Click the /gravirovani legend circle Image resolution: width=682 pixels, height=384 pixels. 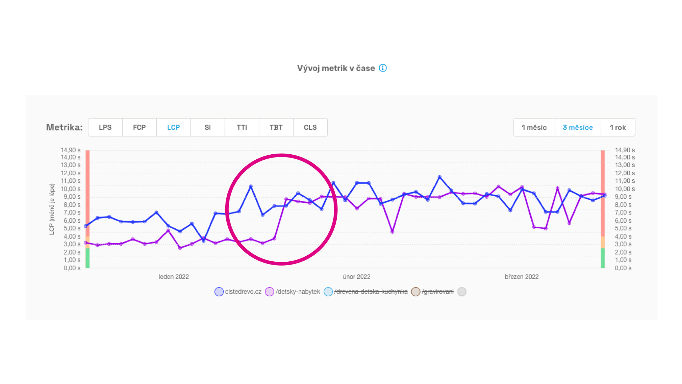416,292
